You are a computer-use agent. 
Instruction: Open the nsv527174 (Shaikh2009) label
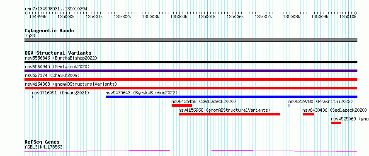coord(52,75)
